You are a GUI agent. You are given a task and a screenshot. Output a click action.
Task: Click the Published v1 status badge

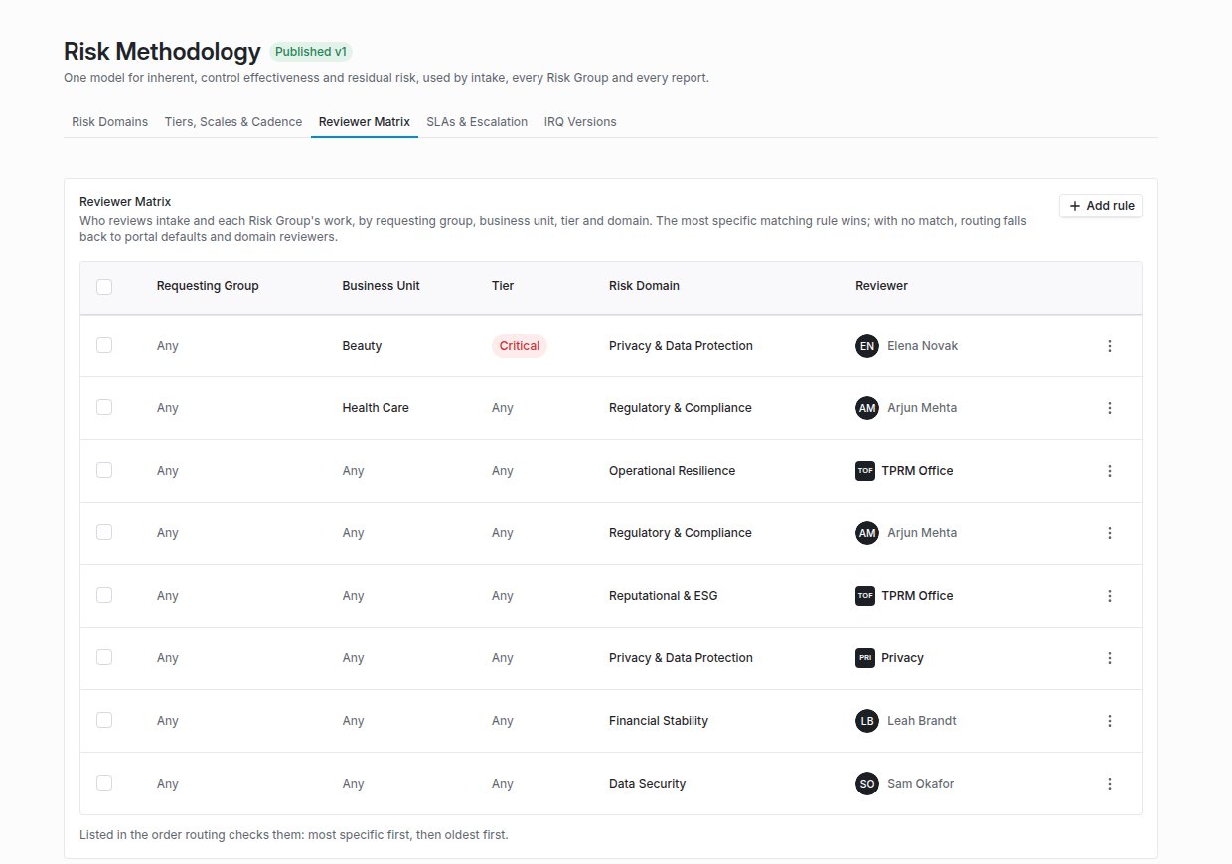(x=311, y=52)
